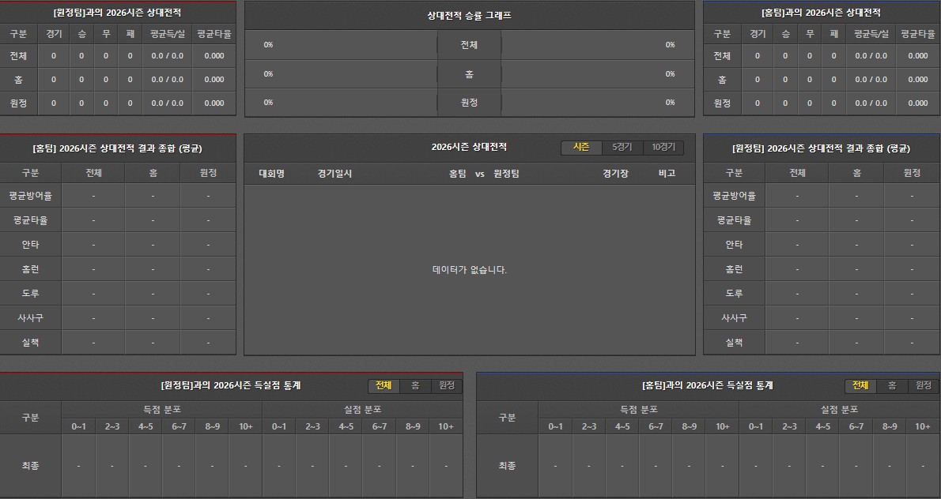Choose 홈 filter in [원정팀]과의 득실점 통계
Image resolution: width=941 pixels, height=499 pixels.
pos(415,386)
